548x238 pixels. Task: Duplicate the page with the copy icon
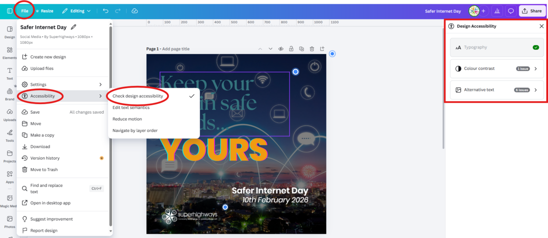point(301,49)
